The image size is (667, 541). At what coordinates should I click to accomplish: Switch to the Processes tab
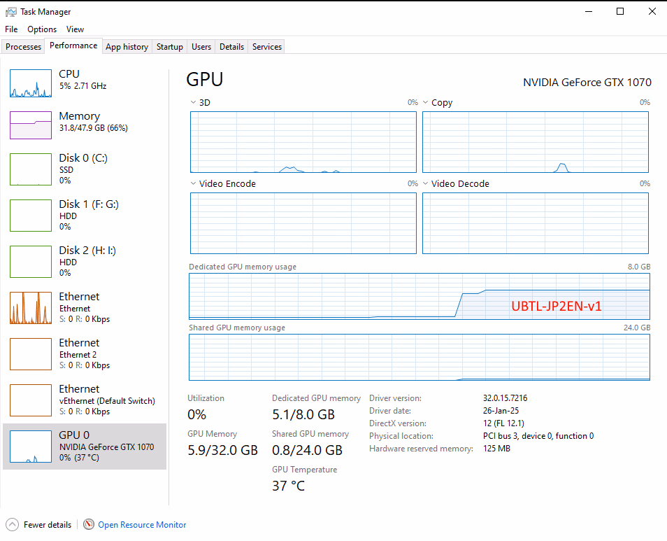point(24,47)
